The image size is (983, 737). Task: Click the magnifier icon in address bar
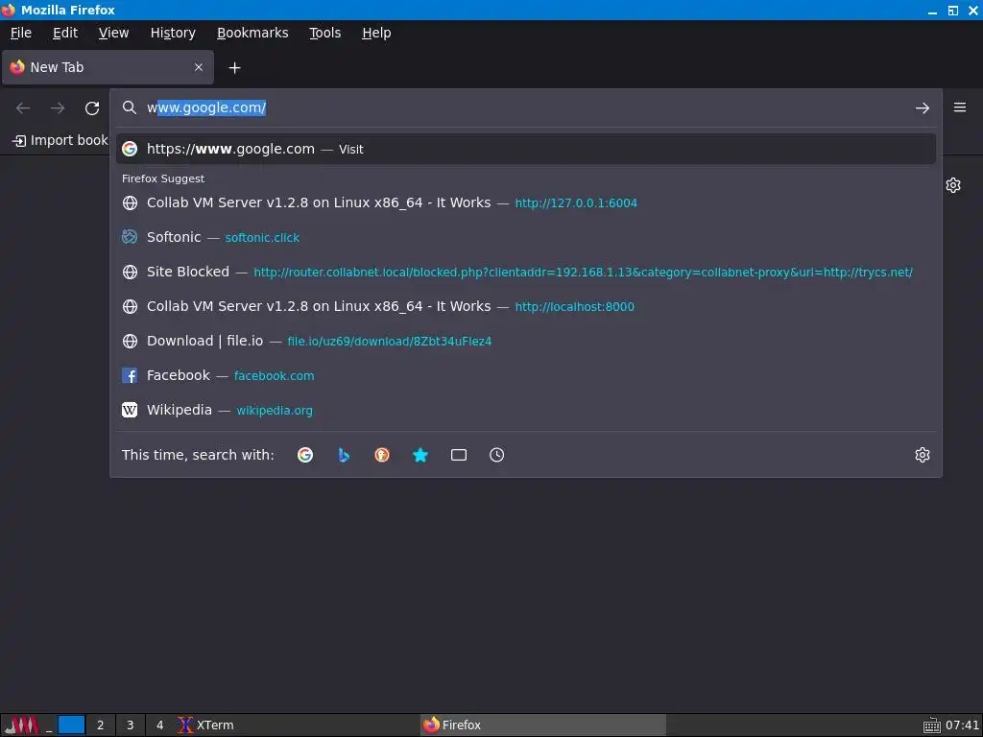click(x=130, y=107)
